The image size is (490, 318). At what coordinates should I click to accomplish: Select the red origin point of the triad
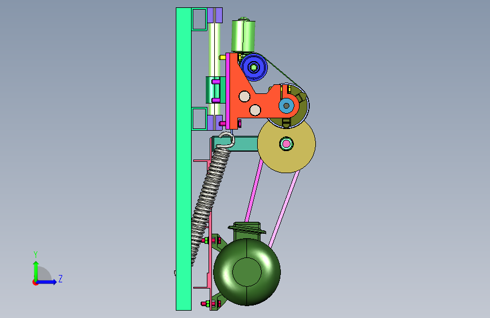(x=35, y=282)
